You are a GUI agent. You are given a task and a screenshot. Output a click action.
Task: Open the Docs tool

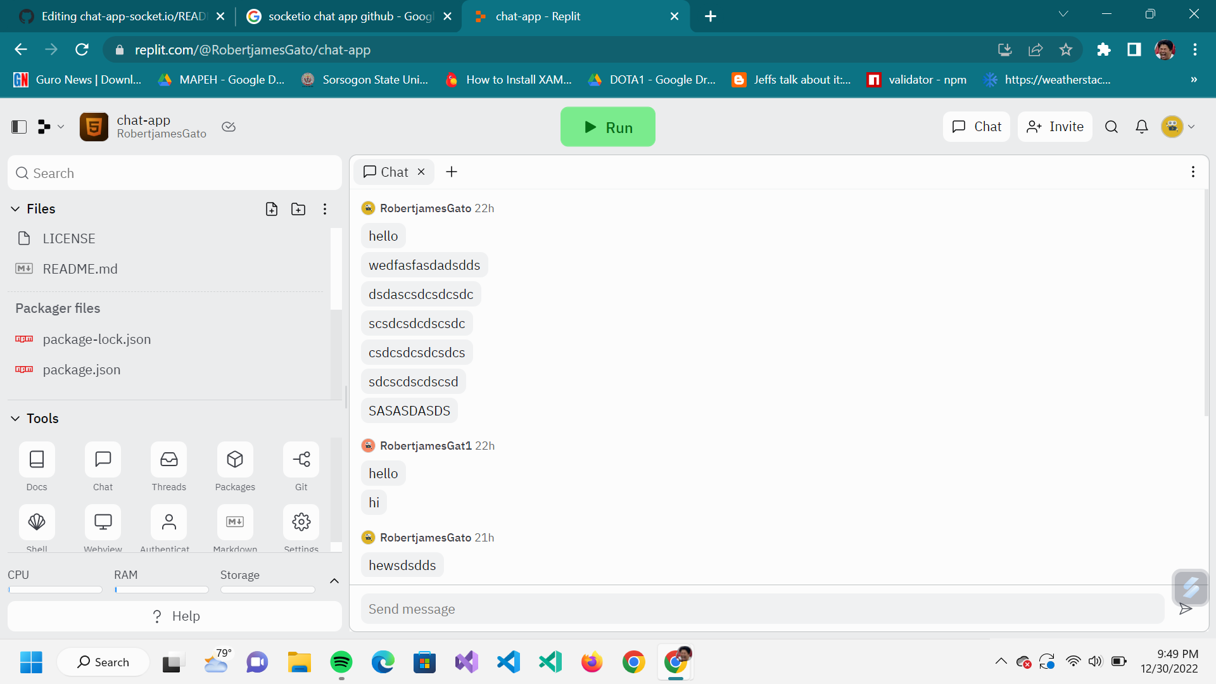[37, 460]
